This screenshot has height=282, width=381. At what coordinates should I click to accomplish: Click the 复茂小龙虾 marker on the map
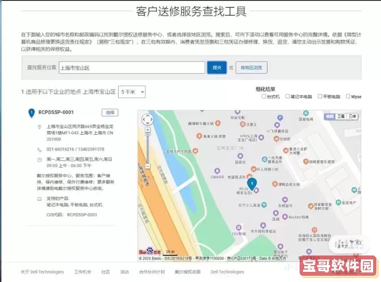[x=286, y=151]
